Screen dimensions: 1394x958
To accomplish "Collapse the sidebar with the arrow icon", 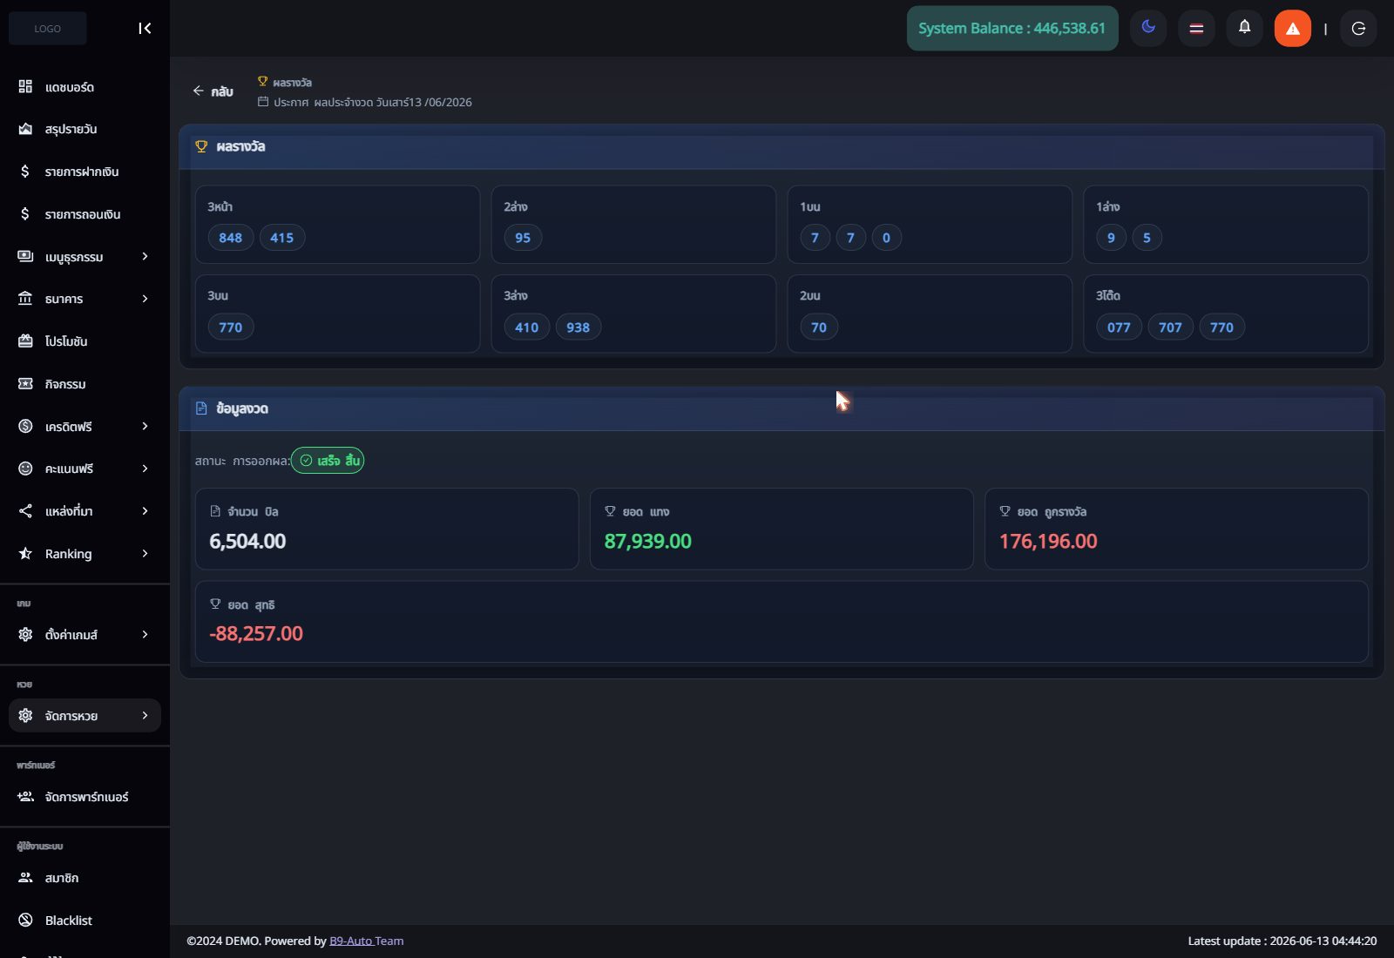I will [x=145, y=29].
